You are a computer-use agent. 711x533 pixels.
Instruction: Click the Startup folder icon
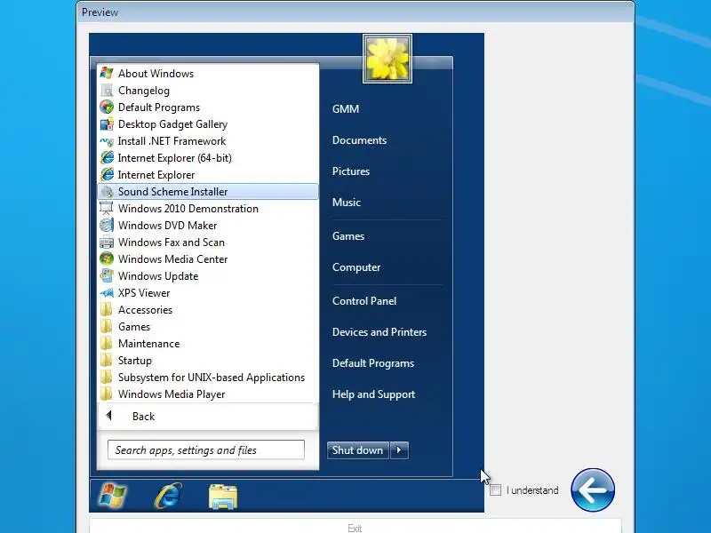pos(107,361)
